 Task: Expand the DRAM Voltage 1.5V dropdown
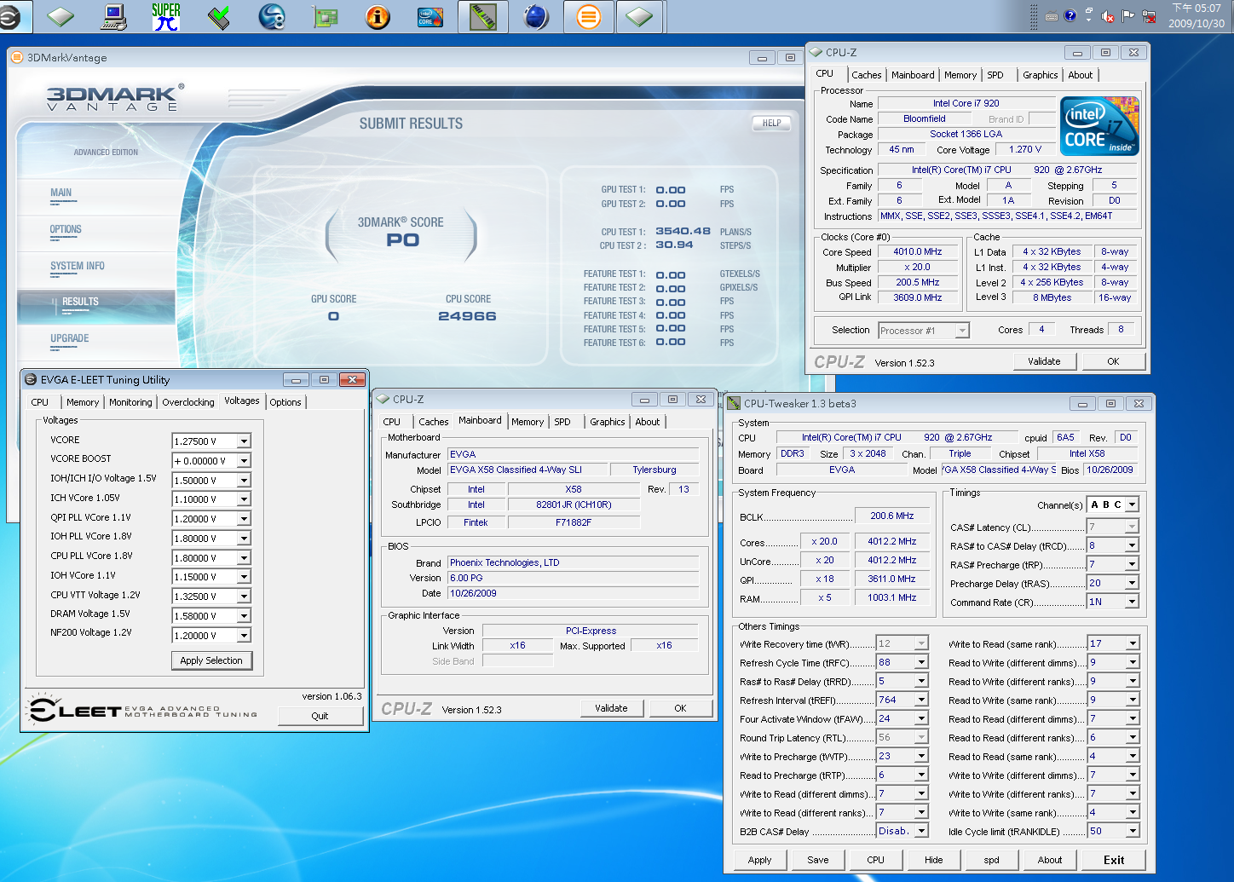coord(244,616)
